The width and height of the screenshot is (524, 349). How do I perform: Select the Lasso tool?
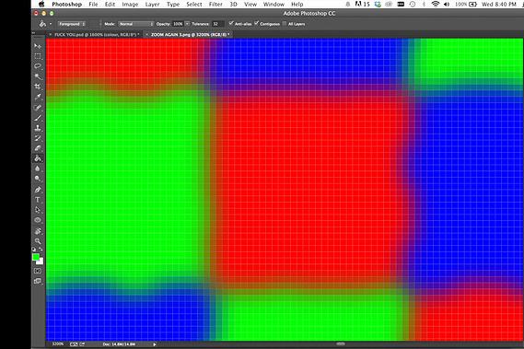pyautogui.click(x=38, y=66)
